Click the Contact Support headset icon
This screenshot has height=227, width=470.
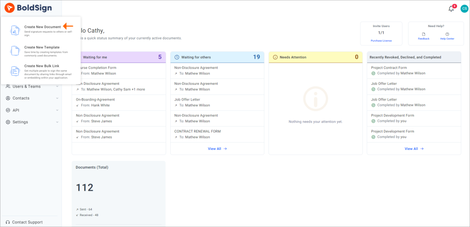(x=8, y=222)
